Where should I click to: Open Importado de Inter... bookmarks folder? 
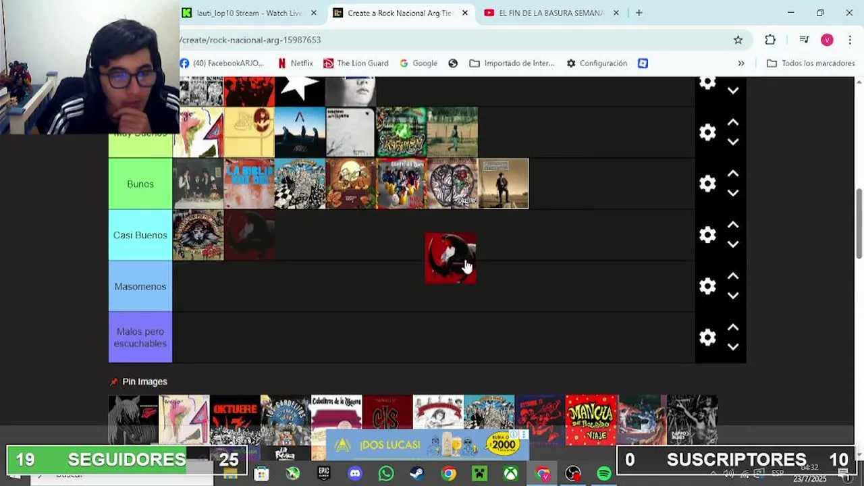pos(512,63)
